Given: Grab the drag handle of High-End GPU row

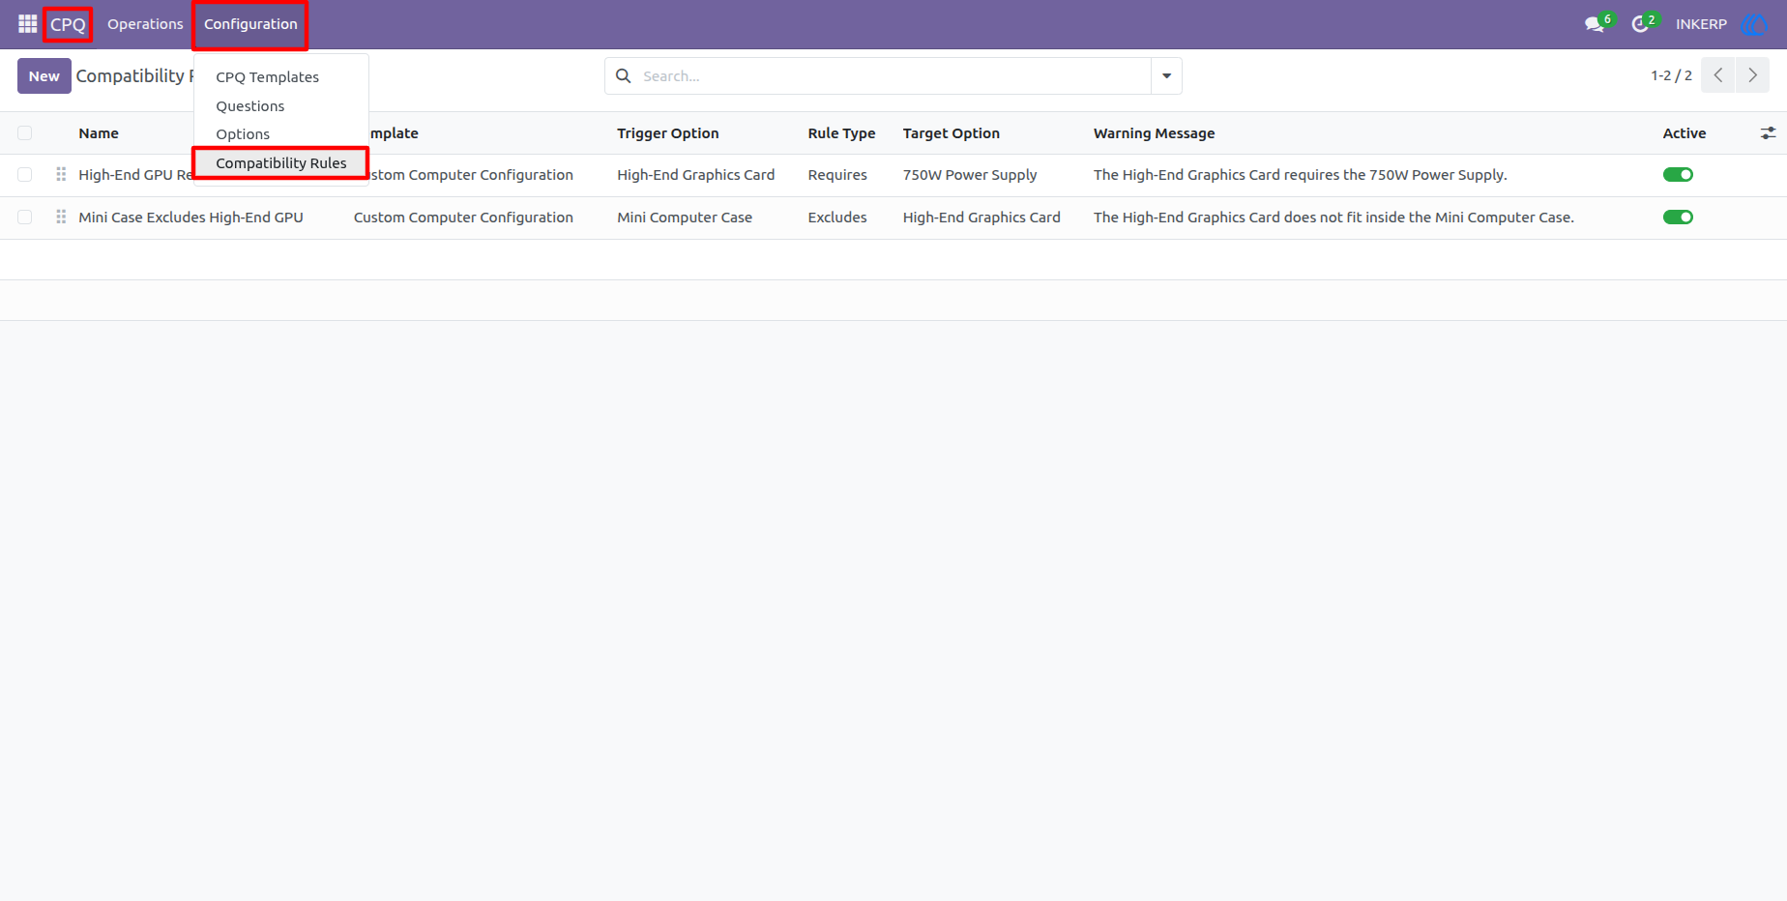Looking at the screenshot, I should pyautogui.click(x=61, y=174).
